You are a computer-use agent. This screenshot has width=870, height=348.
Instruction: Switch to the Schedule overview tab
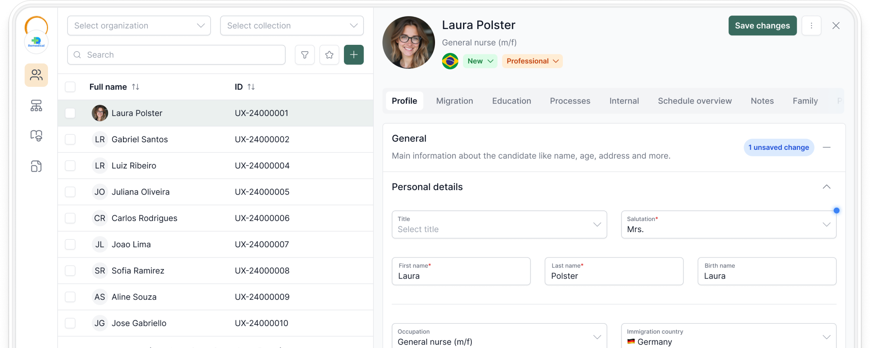(x=695, y=101)
